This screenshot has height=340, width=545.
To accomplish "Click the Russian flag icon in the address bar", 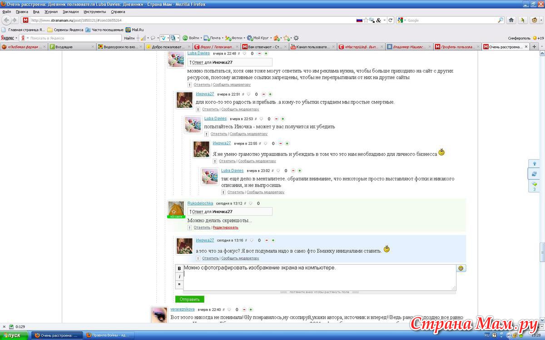I will click(359, 20).
